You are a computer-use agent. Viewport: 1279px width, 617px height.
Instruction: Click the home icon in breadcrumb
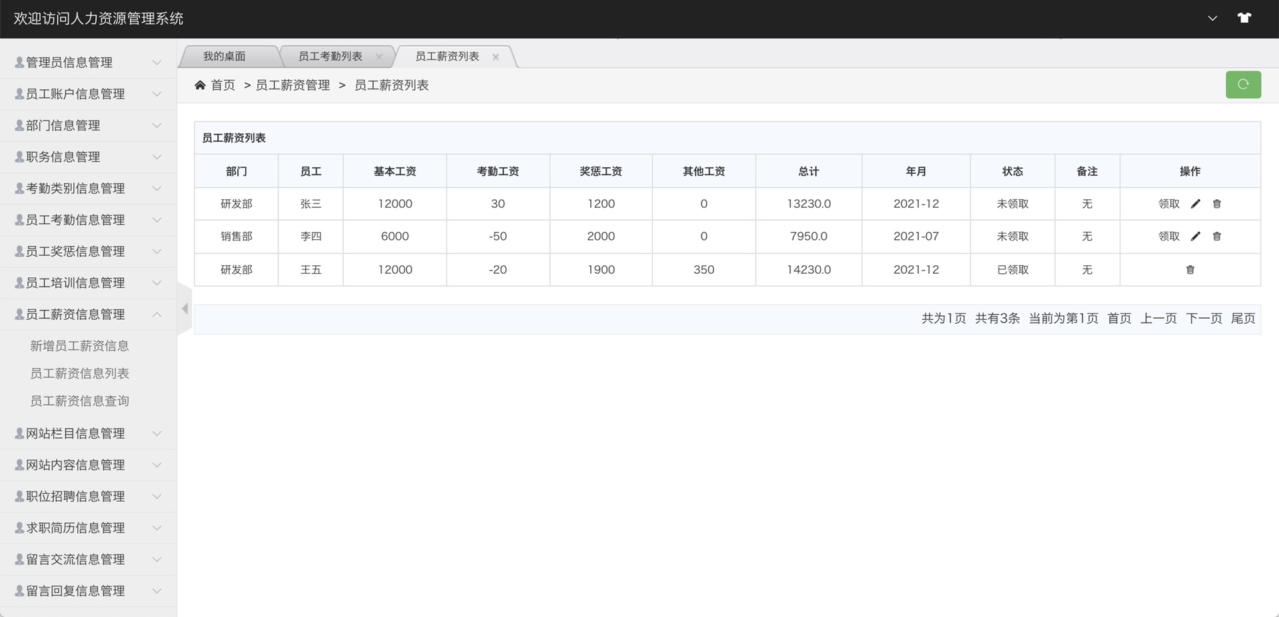coord(200,85)
